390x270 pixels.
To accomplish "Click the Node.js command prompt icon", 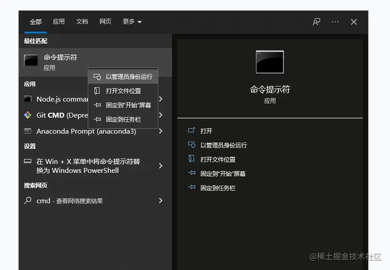I will [x=28, y=99].
